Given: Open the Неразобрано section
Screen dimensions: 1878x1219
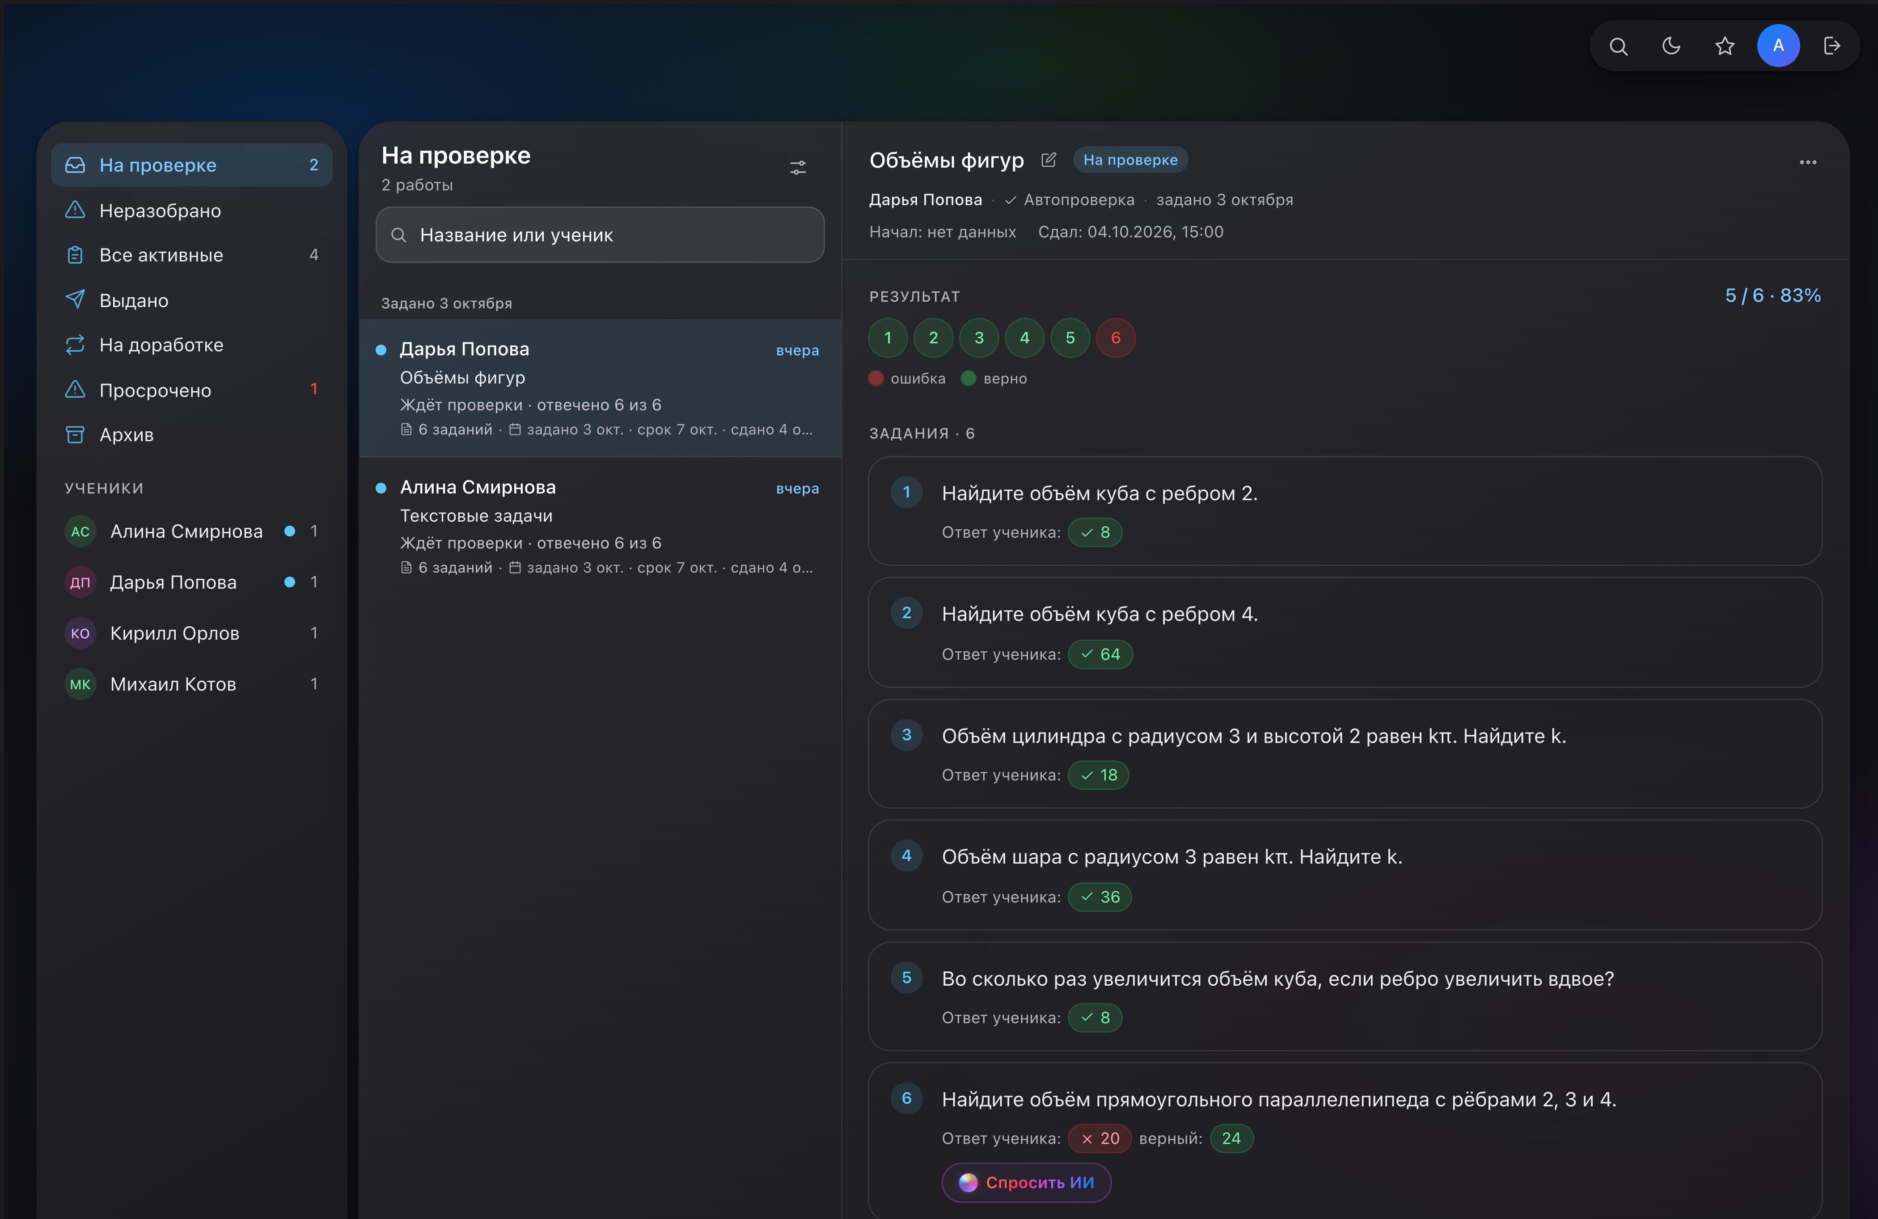Looking at the screenshot, I should [x=192, y=211].
